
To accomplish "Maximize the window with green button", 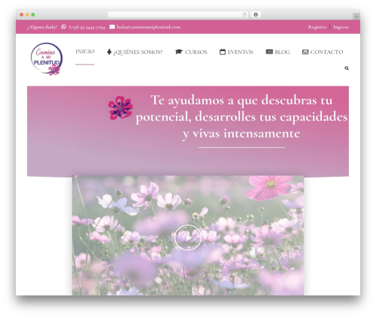I will click(x=33, y=14).
